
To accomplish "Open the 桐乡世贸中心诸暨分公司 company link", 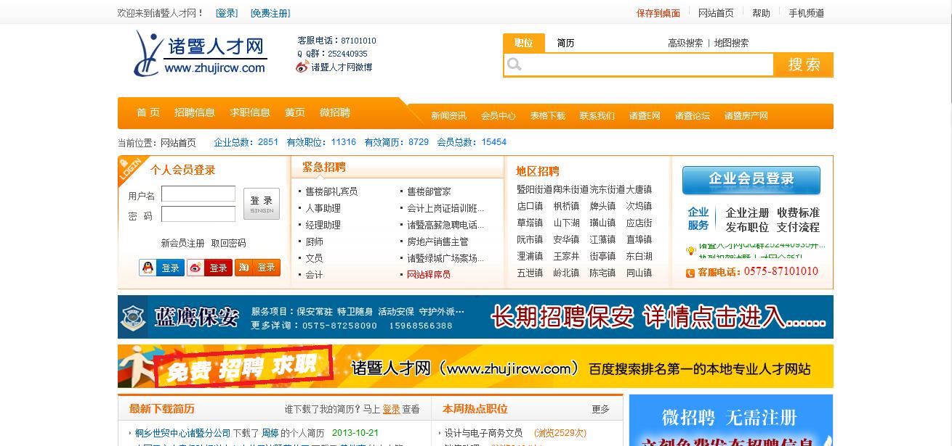I will pyautogui.click(x=182, y=433).
